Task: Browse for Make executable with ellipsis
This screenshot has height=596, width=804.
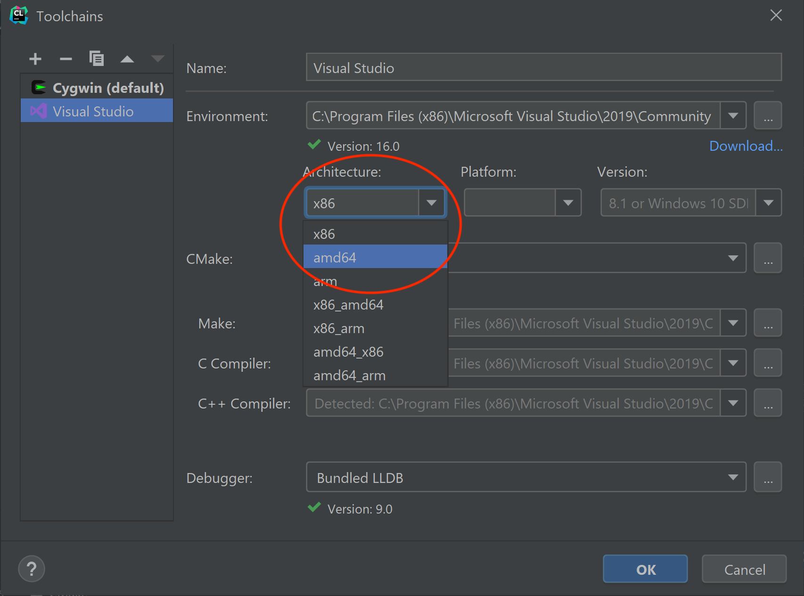Action: pos(768,323)
